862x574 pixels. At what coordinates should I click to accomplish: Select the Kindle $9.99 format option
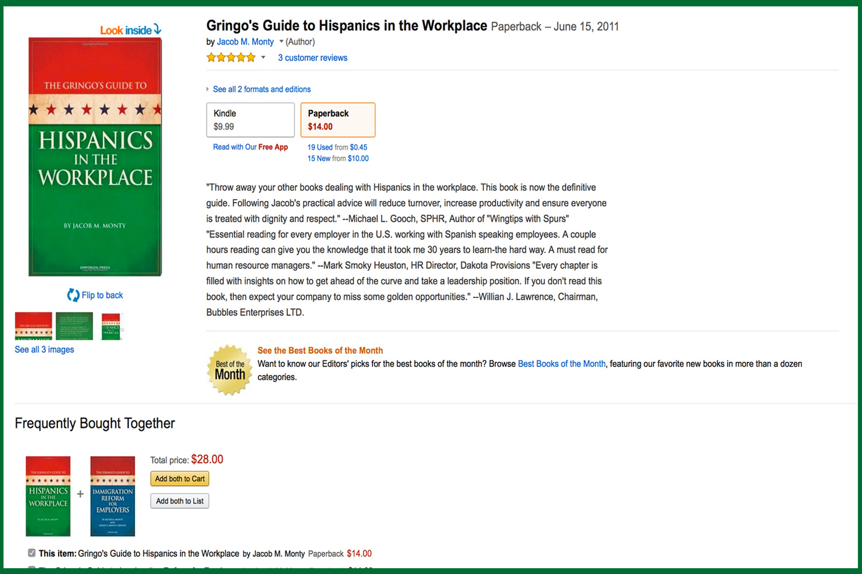251,120
